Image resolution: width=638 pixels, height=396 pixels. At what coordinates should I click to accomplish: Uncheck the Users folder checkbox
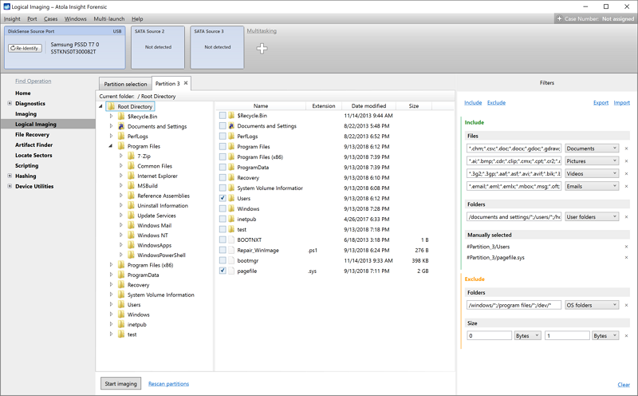(x=223, y=198)
